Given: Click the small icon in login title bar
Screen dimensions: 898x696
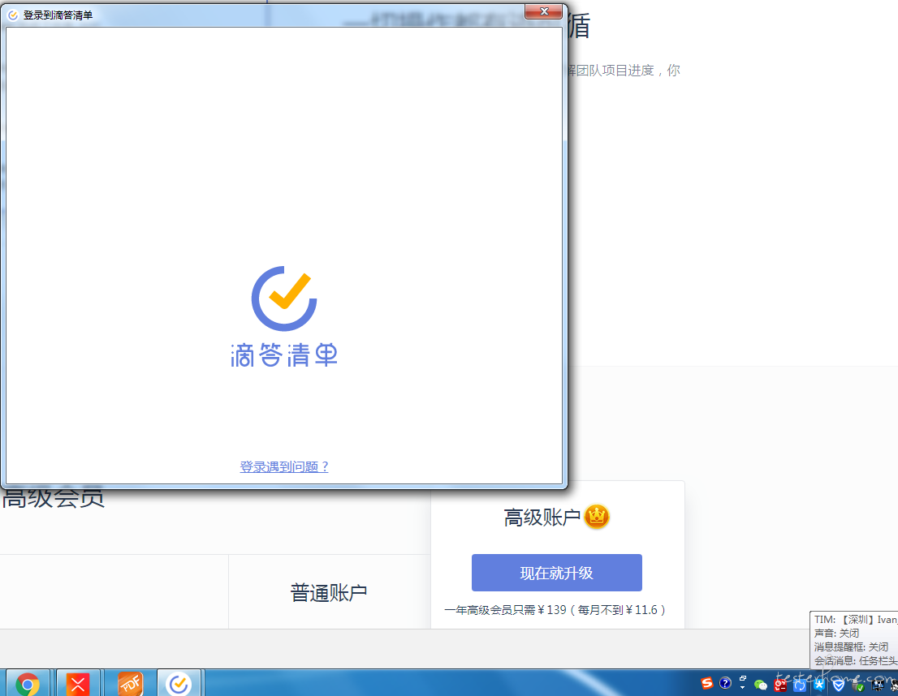Looking at the screenshot, I should (x=13, y=15).
